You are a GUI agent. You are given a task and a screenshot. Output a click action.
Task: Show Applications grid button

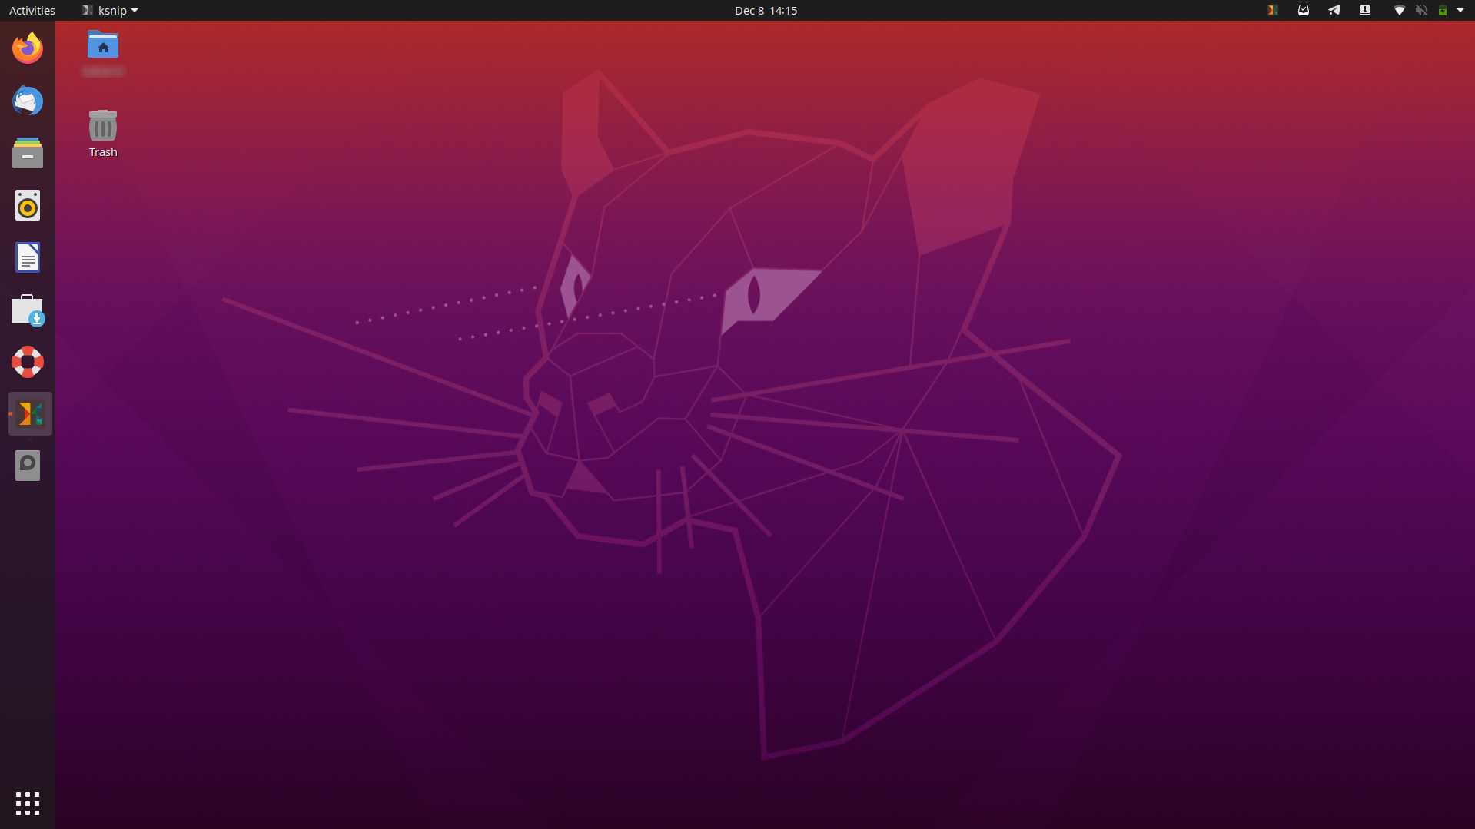[28, 804]
